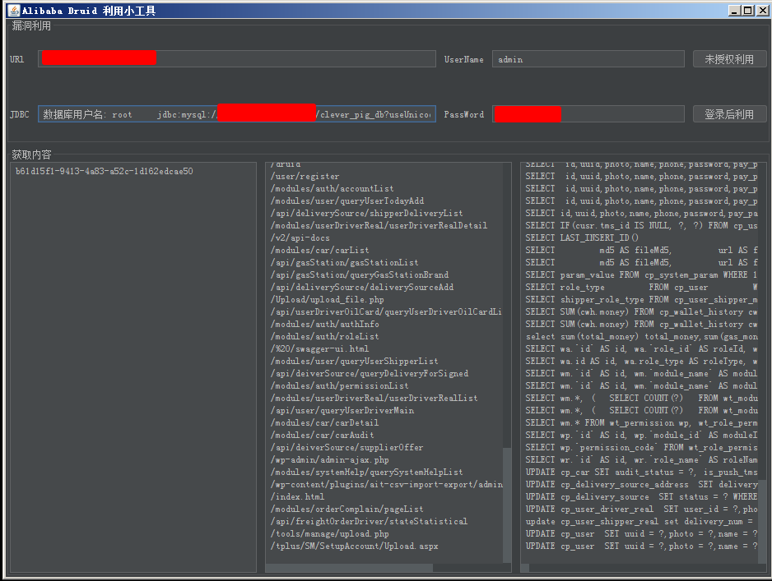This screenshot has width=772, height=581.
Task: Select SELECT wp.`permission_code` query
Action: click(x=641, y=447)
